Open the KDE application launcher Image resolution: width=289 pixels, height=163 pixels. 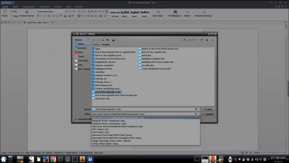pos(4,159)
